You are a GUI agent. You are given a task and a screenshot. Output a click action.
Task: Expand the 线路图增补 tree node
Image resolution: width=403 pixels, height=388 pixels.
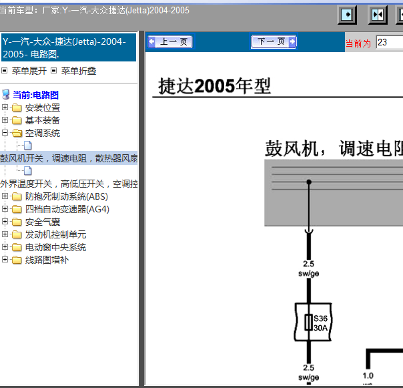coord(5,259)
